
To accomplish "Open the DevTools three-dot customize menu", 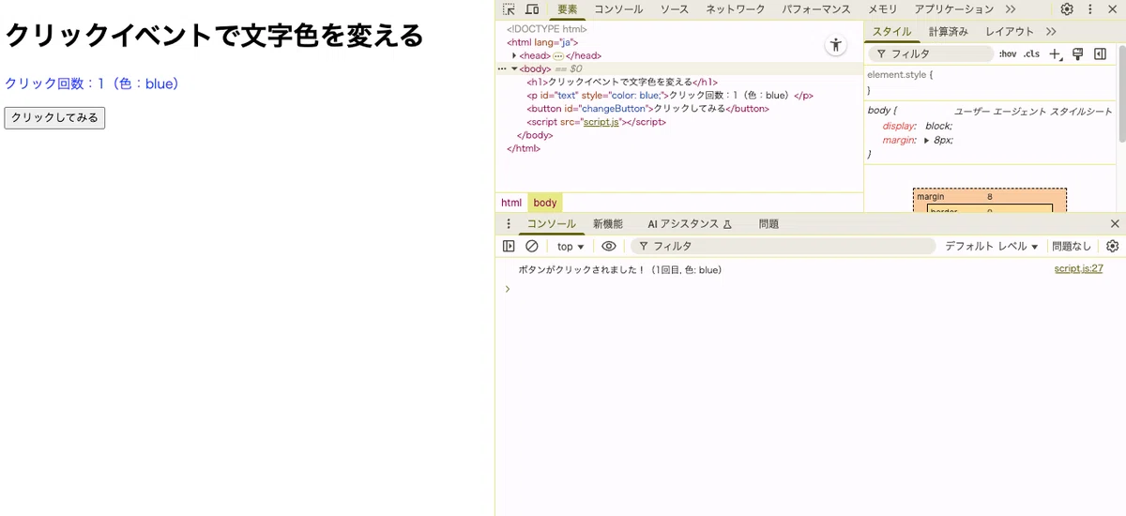I will click(1090, 9).
